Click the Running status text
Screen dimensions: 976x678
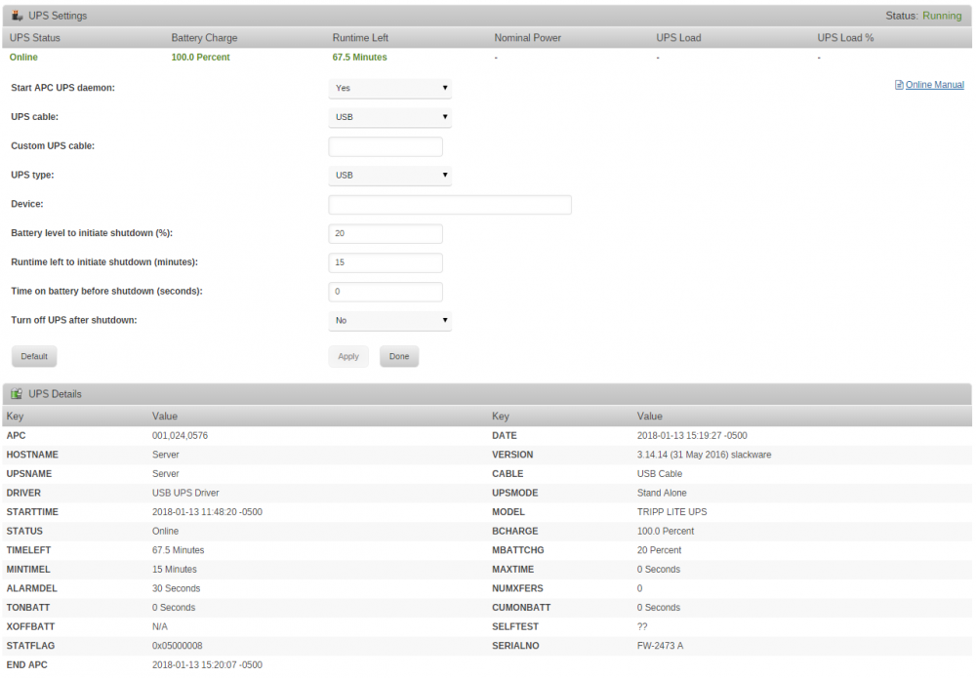coord(942,16)
